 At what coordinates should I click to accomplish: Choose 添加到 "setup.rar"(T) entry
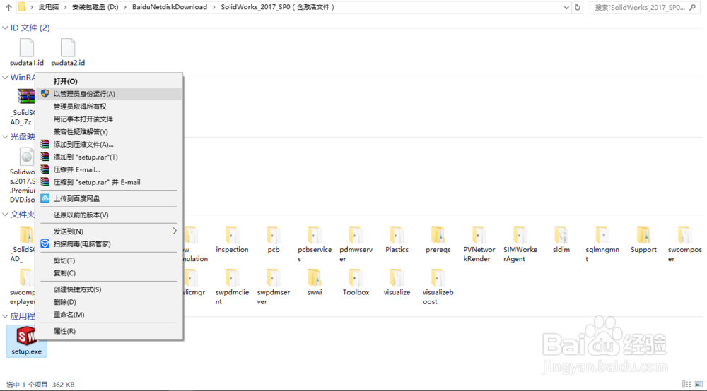coord(109,157)
